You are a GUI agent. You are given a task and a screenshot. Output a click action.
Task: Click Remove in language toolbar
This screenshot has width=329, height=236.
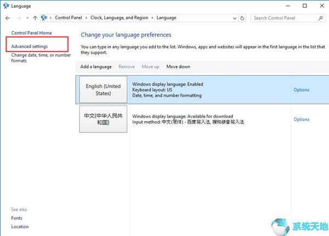127,66
